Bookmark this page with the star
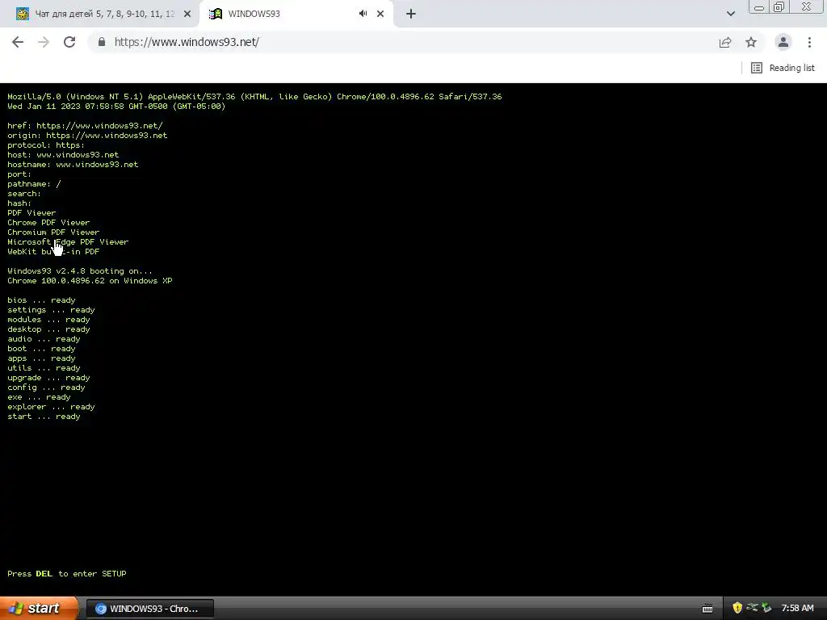Image resolution: width=827 pixels, height=620 pixels. 751,42
